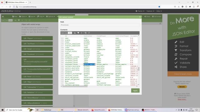
Task: Select table mode in left panel
Action: tap(11, 20)
